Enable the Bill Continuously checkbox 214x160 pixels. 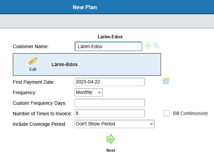tap(166, 113)
